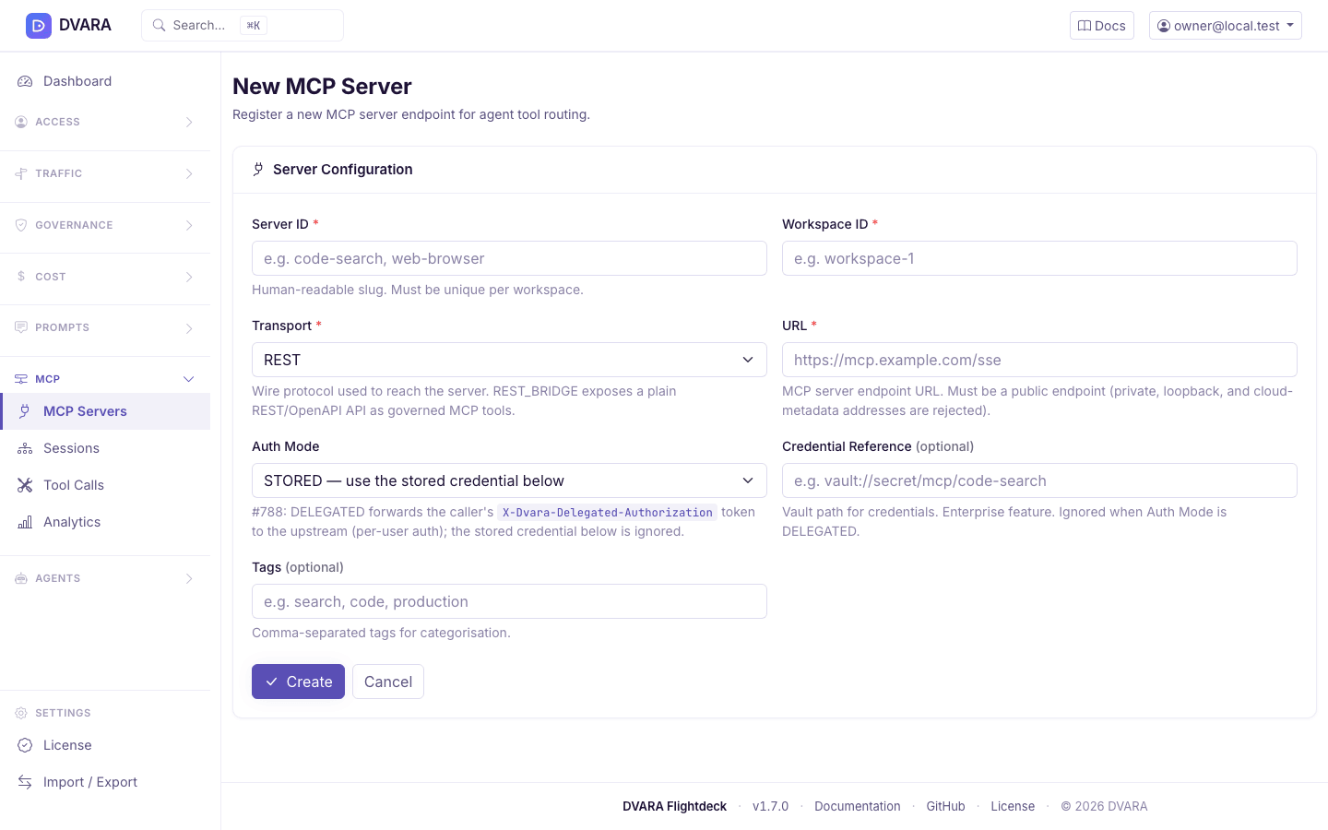Open the License footer link
The image size is (1328, 830).
click(1013, 806)
